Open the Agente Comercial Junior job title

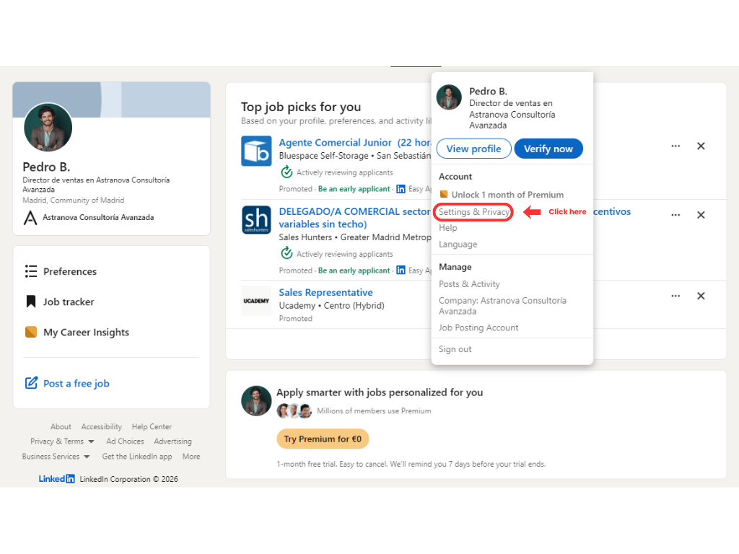(354, 142)
